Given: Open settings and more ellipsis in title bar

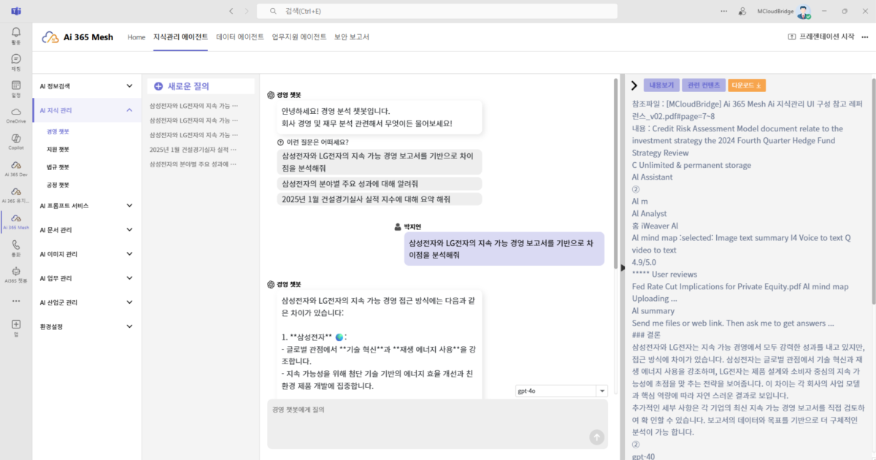Looking at the screenshot, I should [x=723, y=11].
